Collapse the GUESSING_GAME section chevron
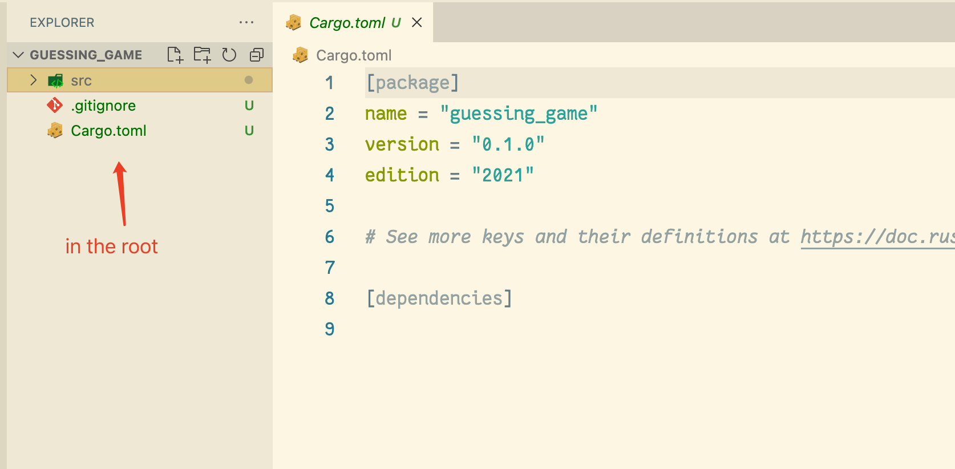This screenshot has height=469, width=955. pyautogui.click(x=18, y=55)
